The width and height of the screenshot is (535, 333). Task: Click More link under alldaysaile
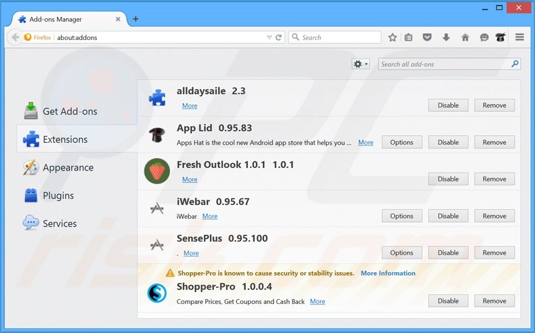190,106
